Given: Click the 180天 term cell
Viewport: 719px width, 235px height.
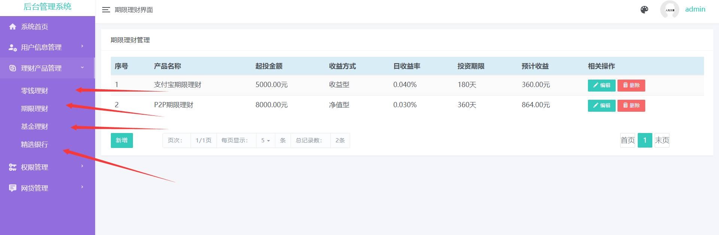Looking at the screenshot, I should coord(467,85).
